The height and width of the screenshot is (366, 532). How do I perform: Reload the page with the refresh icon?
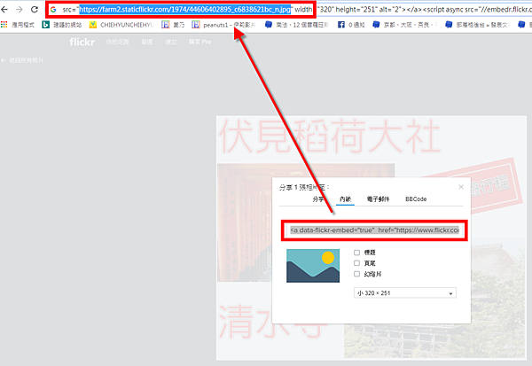35,10
